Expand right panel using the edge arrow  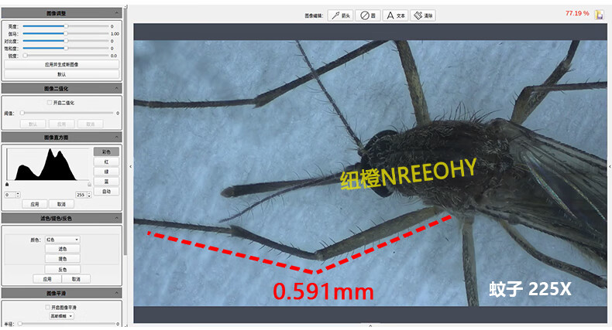pyautogui.click(x=610, y=167)
